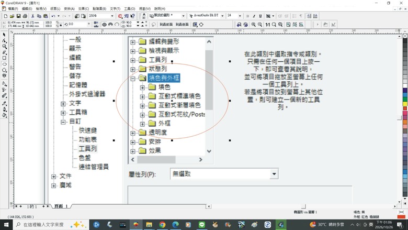
Task: Click the Open file folder icon
Action: coord(12,16)
